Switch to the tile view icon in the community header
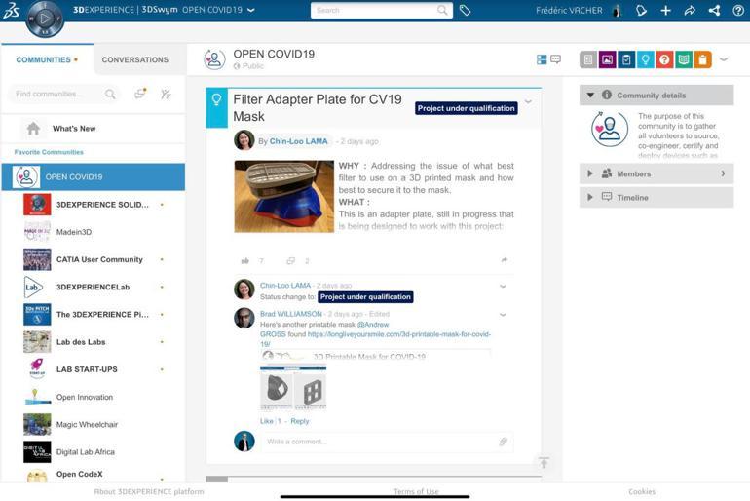 click(x=542, y=59)
